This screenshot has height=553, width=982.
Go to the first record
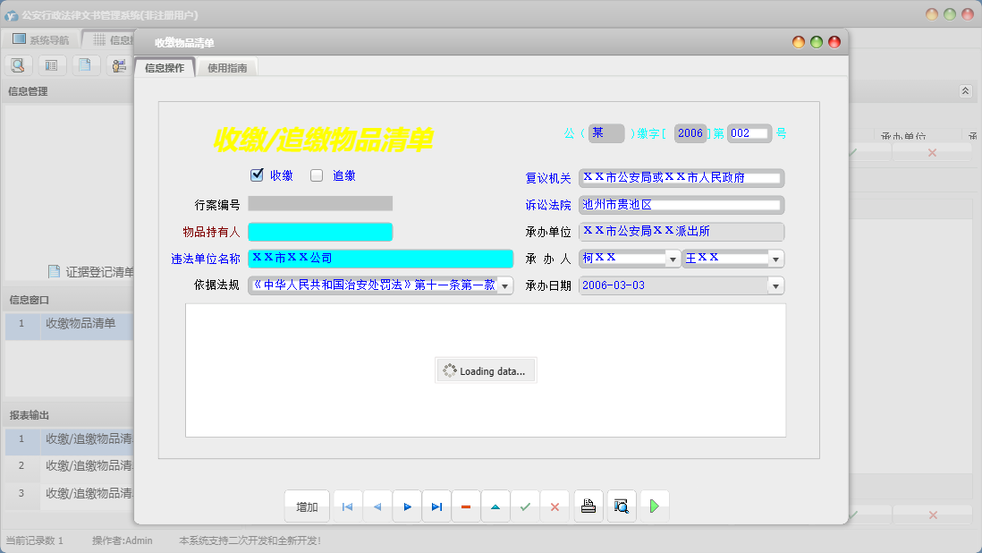tap(347, 506)
